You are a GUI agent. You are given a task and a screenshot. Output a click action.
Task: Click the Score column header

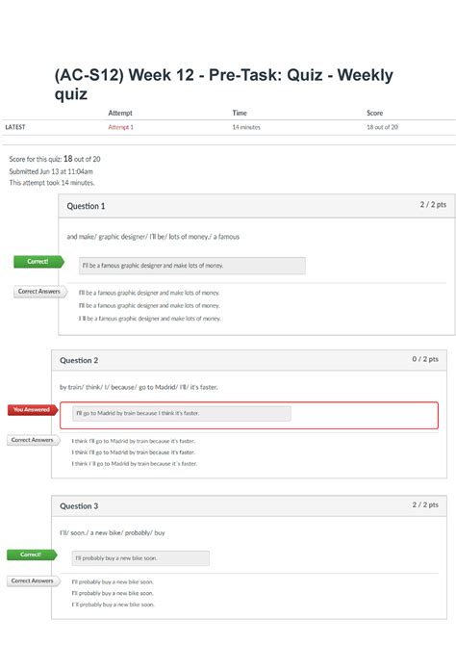pos(374,113)
